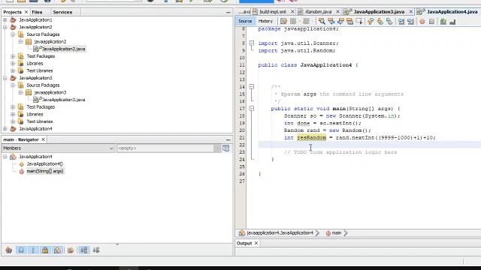Close the Output panel tab
Screen dimensions: 481x270
256,243
